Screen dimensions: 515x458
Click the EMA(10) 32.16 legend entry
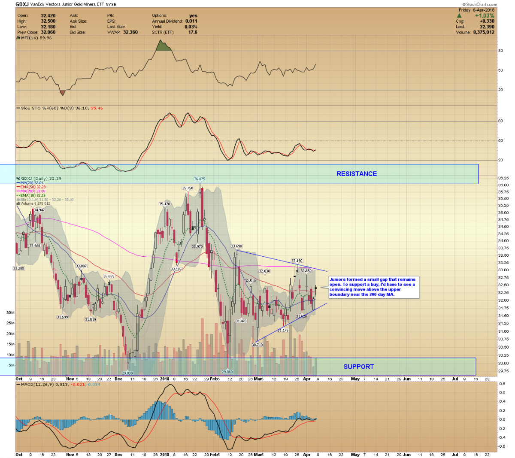click(x=31, y=195)
